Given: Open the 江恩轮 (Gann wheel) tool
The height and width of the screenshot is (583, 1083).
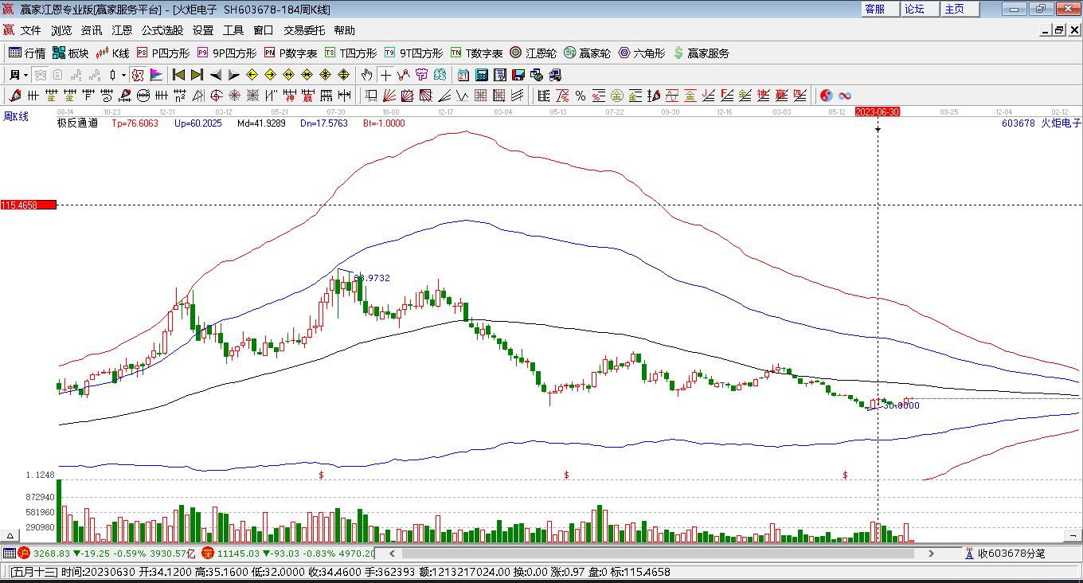Looking at the screenshot, I should [x=533, y=53].
